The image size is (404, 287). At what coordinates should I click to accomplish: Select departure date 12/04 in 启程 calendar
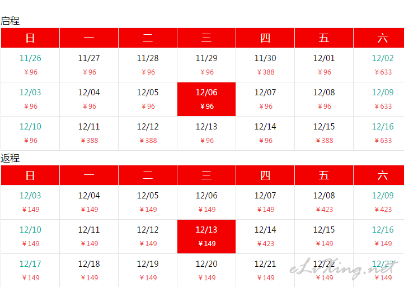[x=89, y=99]
